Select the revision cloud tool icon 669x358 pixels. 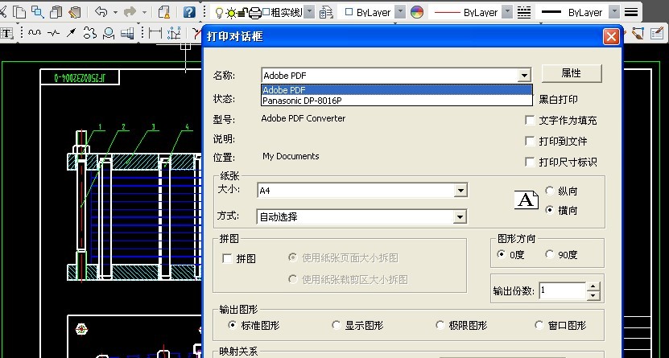(x=89, y=33)
